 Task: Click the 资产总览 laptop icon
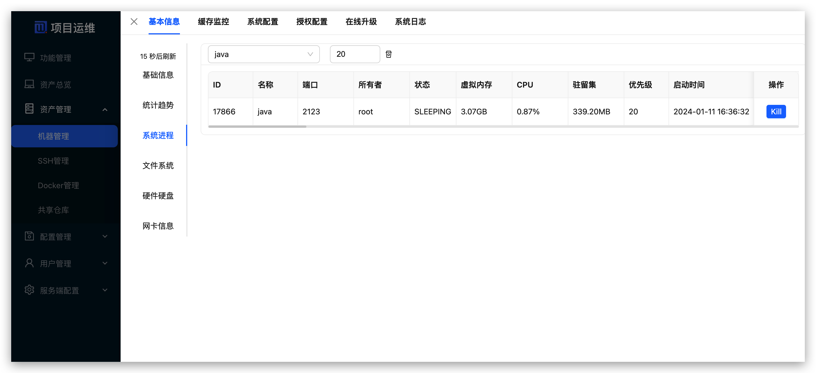coord(29,84)
